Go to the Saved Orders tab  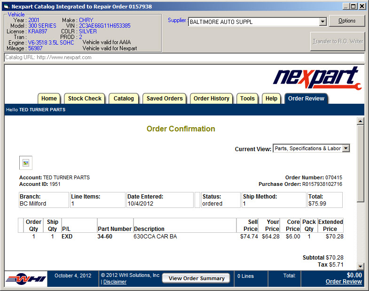coord(165,99)
